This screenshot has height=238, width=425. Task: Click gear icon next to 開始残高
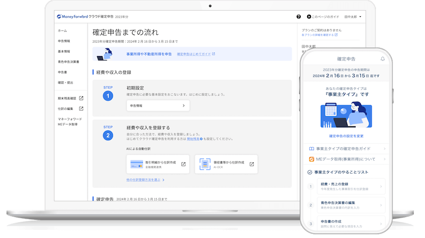[x=201, y=139]
